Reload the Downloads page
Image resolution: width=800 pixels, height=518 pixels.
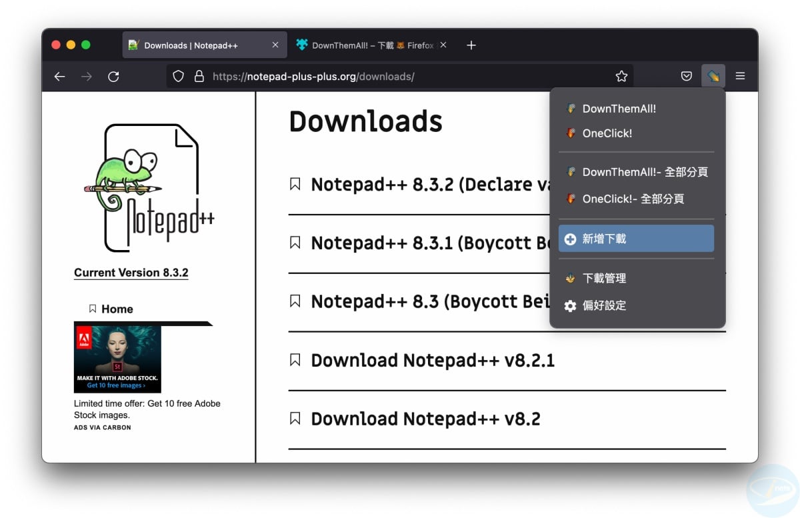click(x=113, y=76)
